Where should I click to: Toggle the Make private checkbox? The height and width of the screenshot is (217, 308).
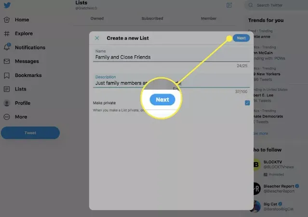pos(247,103)
